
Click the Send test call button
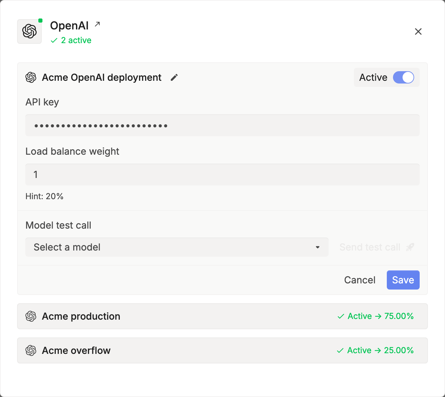(377, 247)
